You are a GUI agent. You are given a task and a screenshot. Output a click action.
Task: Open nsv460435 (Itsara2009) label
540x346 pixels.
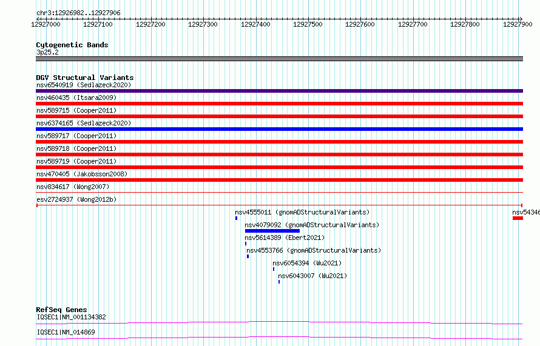76,98
